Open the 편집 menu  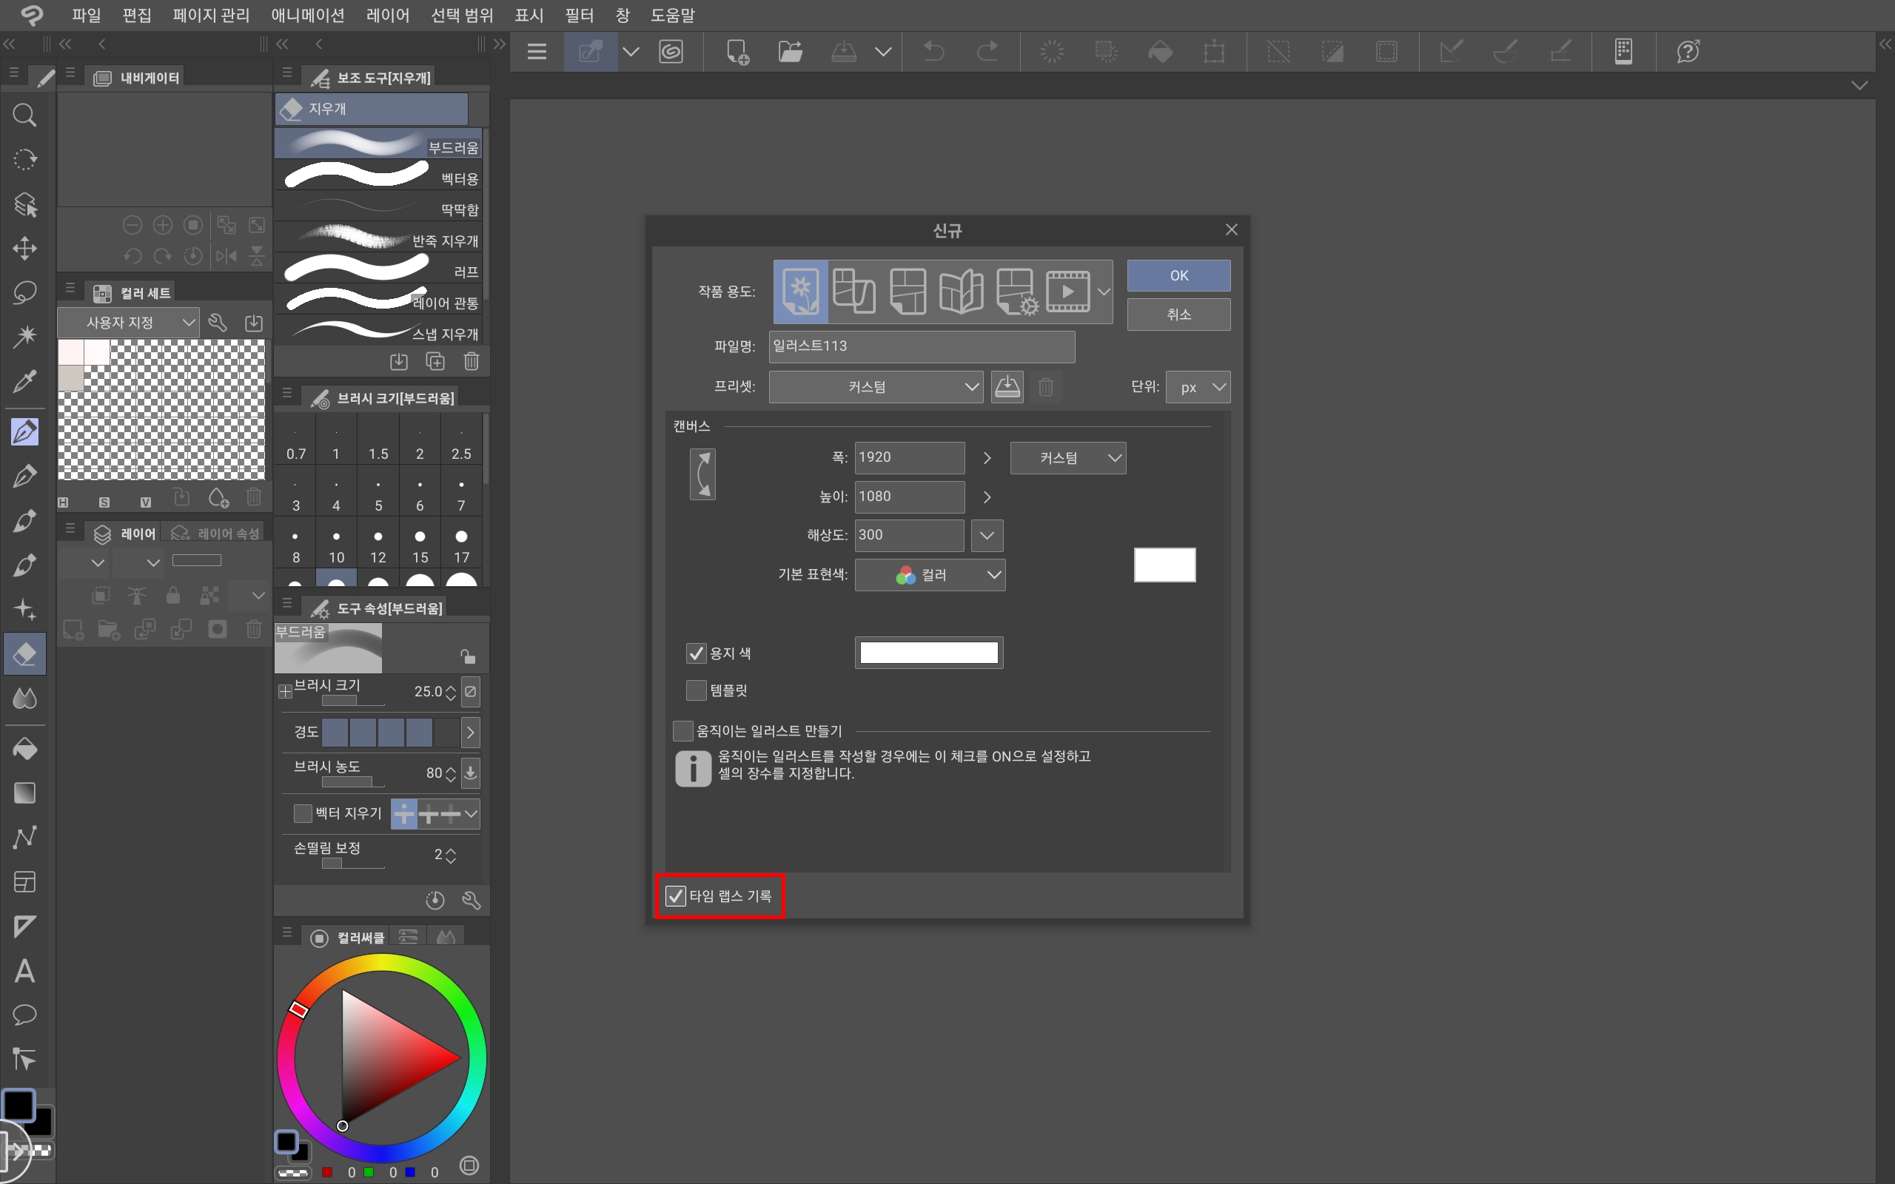tap(136, 15)
